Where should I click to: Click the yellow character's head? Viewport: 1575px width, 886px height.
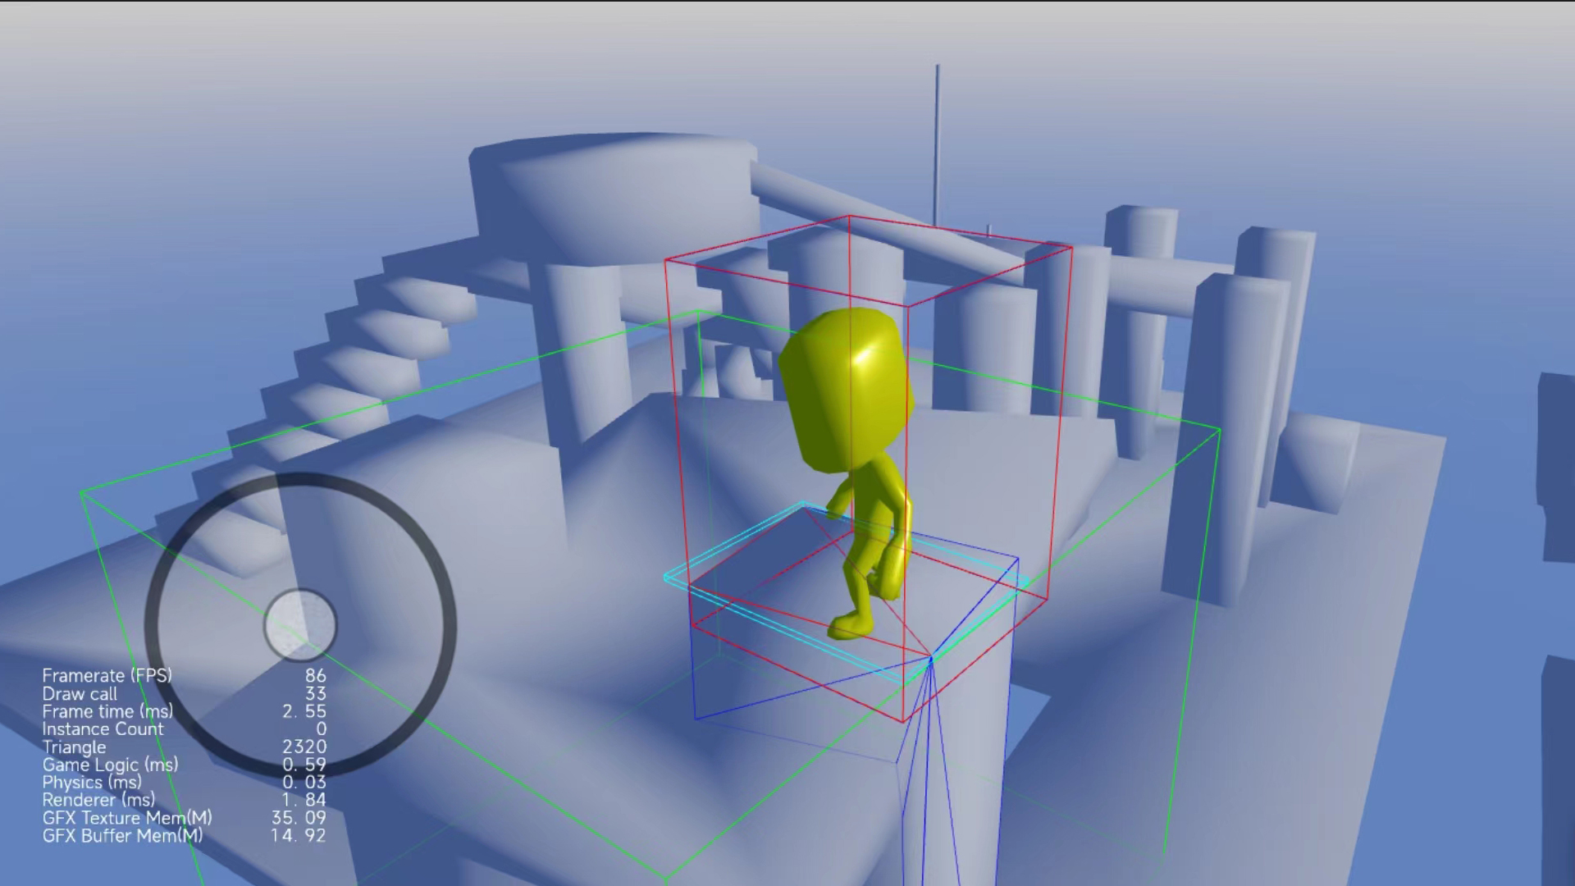[x=847, y=390]
